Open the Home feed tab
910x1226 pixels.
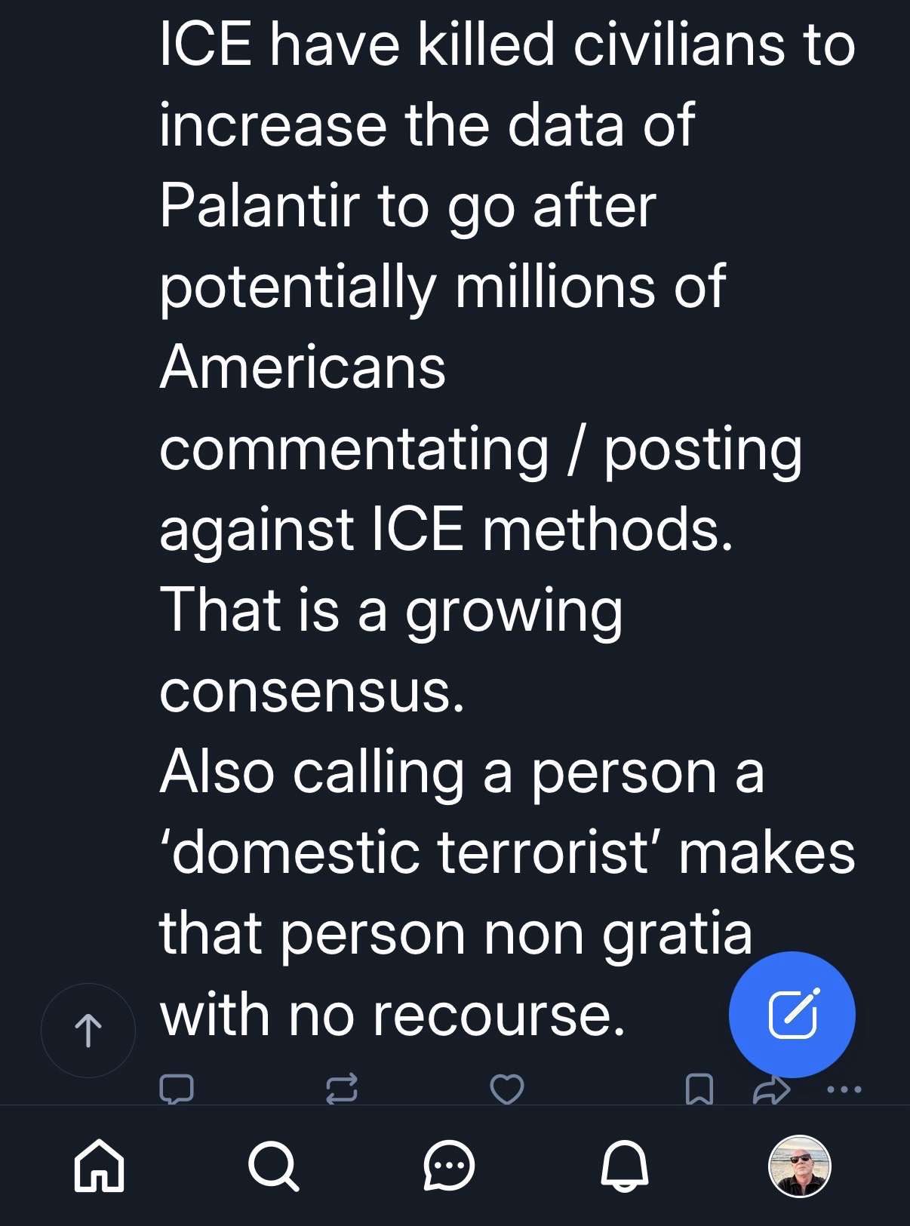tap(99, 1166)
